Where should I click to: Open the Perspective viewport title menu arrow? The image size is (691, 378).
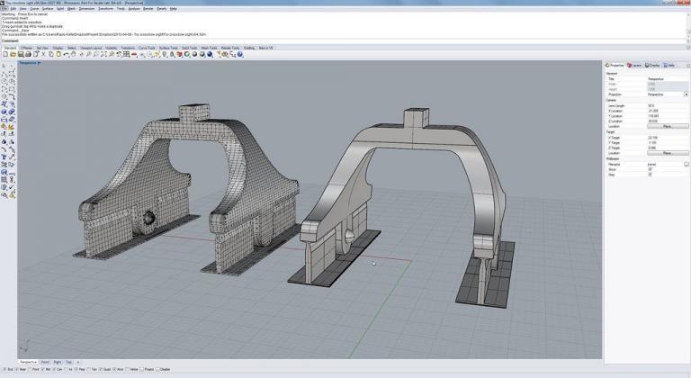(40, 63)
